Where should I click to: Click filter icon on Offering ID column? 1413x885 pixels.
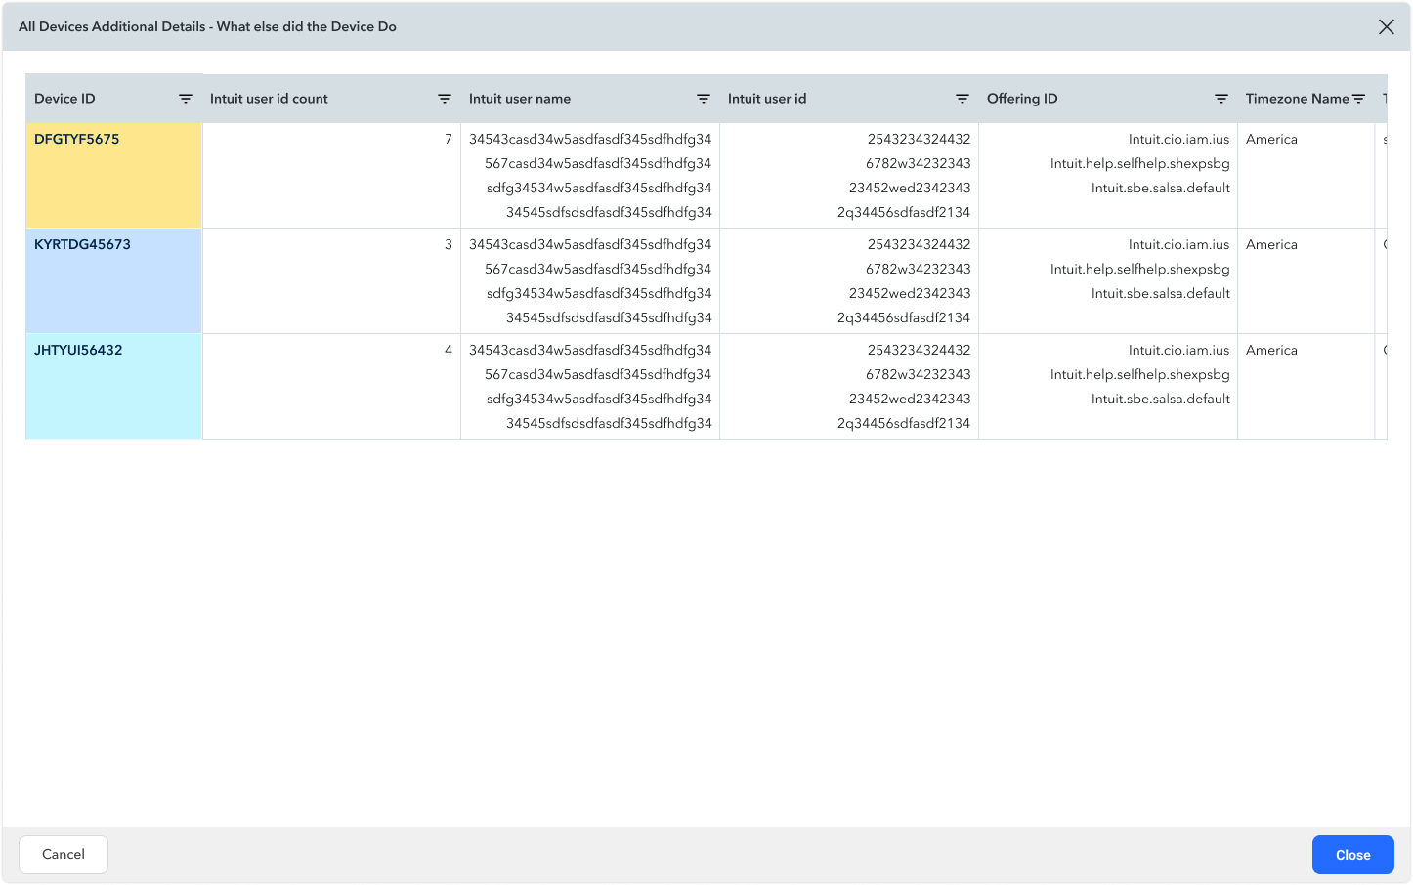1221,99
